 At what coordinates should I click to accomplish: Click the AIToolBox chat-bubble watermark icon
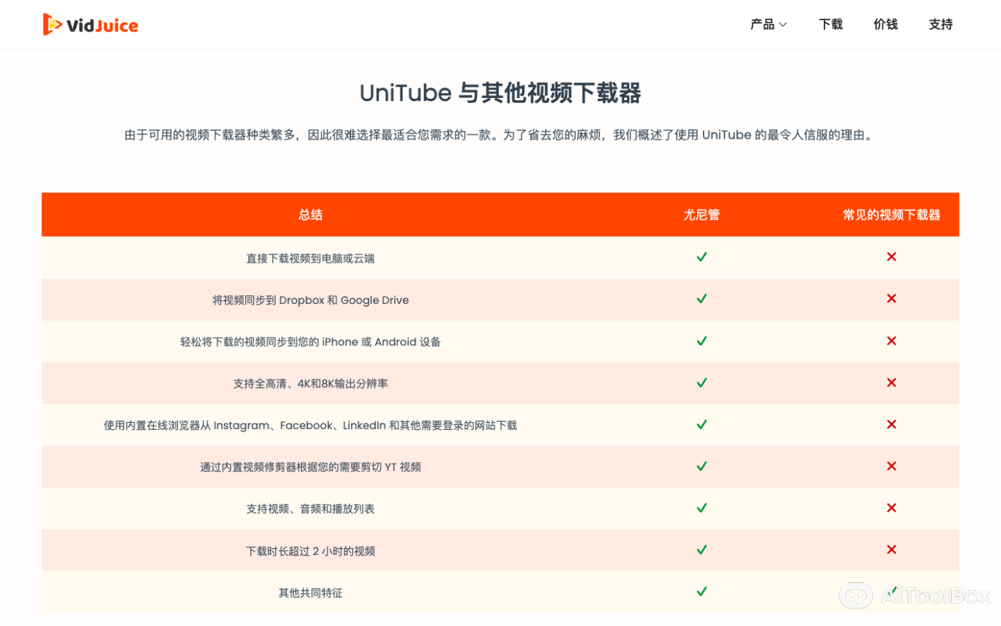pyautogui.click(x=856, y=595)
